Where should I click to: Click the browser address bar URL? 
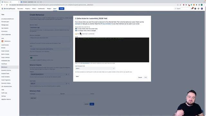(x=52, y=5)
